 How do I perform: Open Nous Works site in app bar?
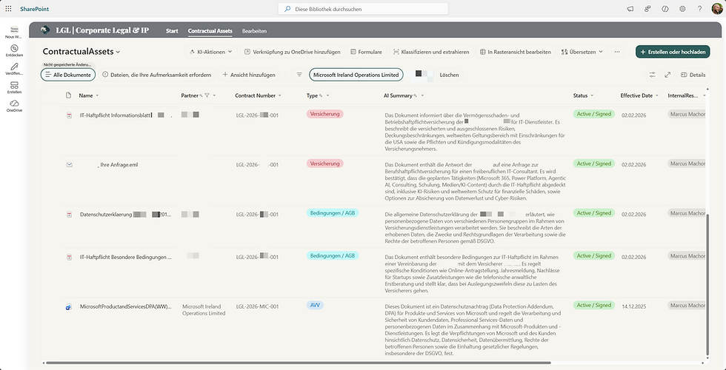point(14,32)
